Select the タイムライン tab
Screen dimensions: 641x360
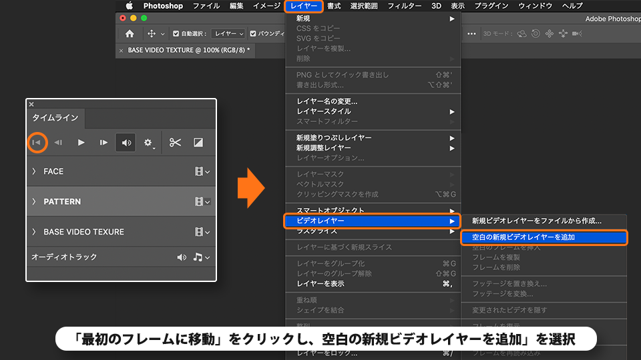(55, 118)
